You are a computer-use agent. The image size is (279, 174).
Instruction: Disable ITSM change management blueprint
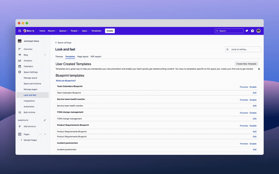(253, 113)
